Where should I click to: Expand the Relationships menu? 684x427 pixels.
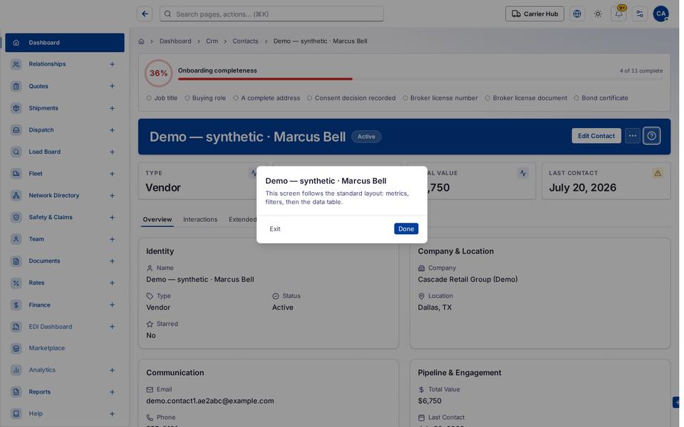112,65
